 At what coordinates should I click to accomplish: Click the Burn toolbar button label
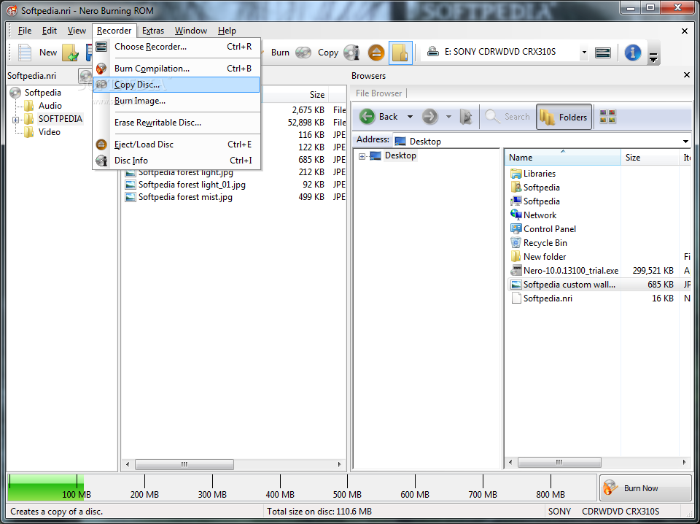point(280,53)
